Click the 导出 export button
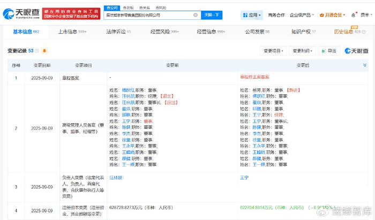Screen dimensions: 375x220 click(328, 51)
